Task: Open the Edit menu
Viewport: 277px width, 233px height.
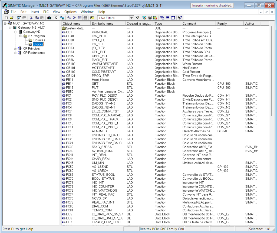Action: [24, 12]
